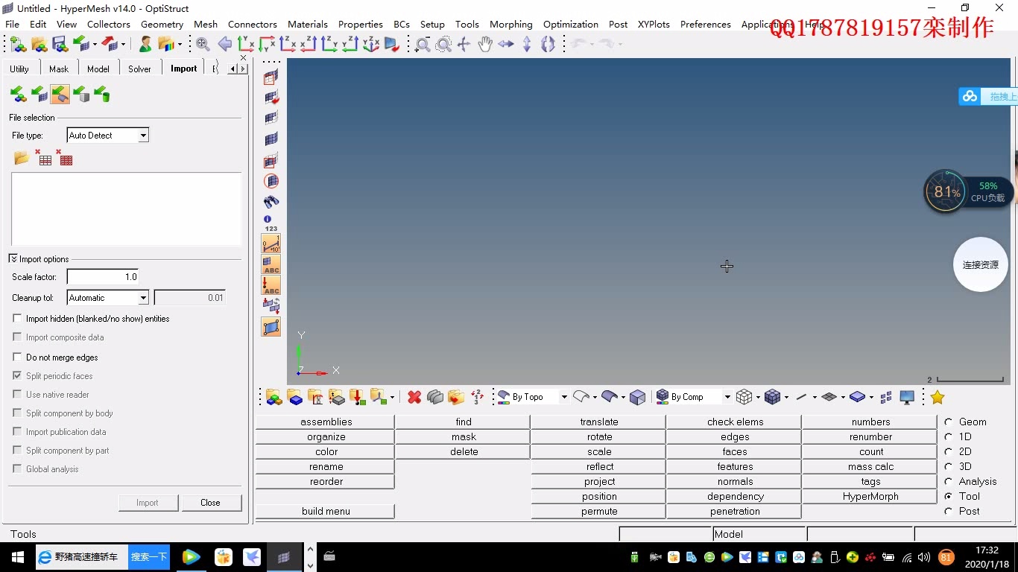
Task: Select the Pan hand tool in toolbar
Action: point(485,45)
